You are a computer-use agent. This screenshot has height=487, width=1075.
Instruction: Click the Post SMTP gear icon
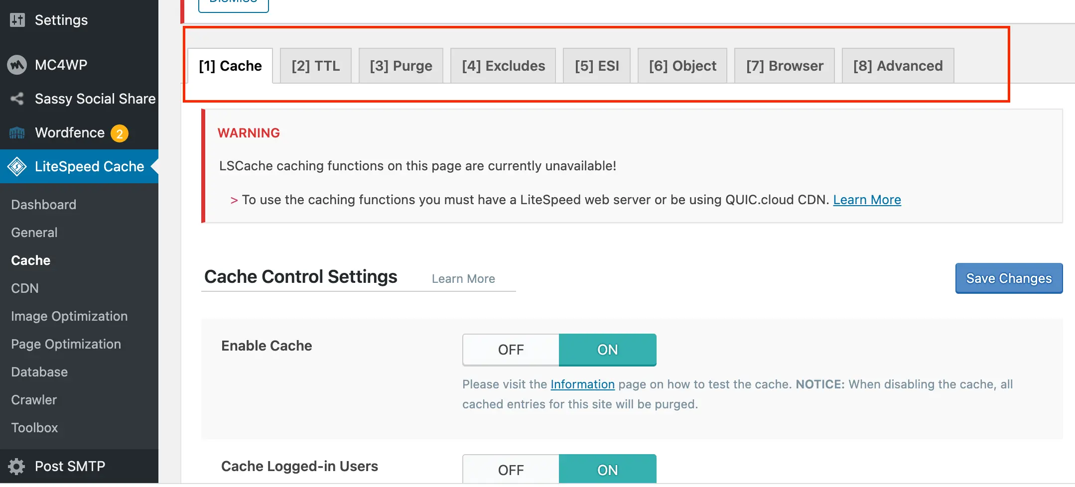tap(16, 467)
